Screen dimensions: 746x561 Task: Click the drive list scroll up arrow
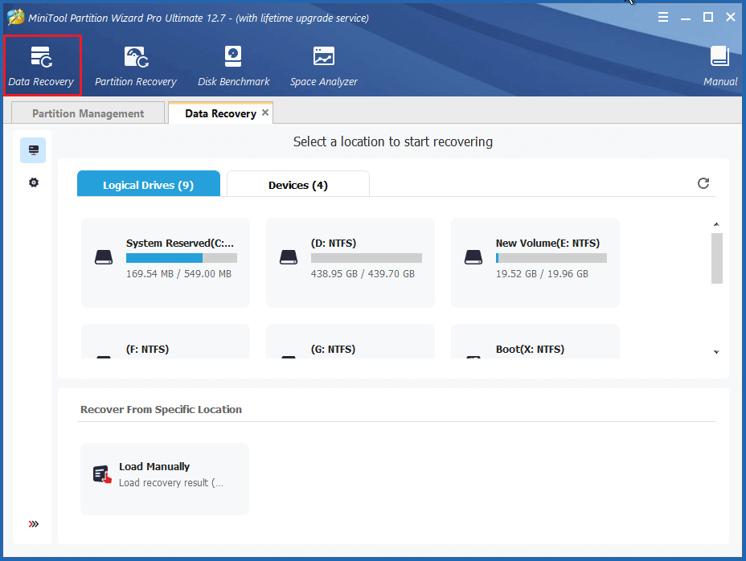click(x=716, y=224)
